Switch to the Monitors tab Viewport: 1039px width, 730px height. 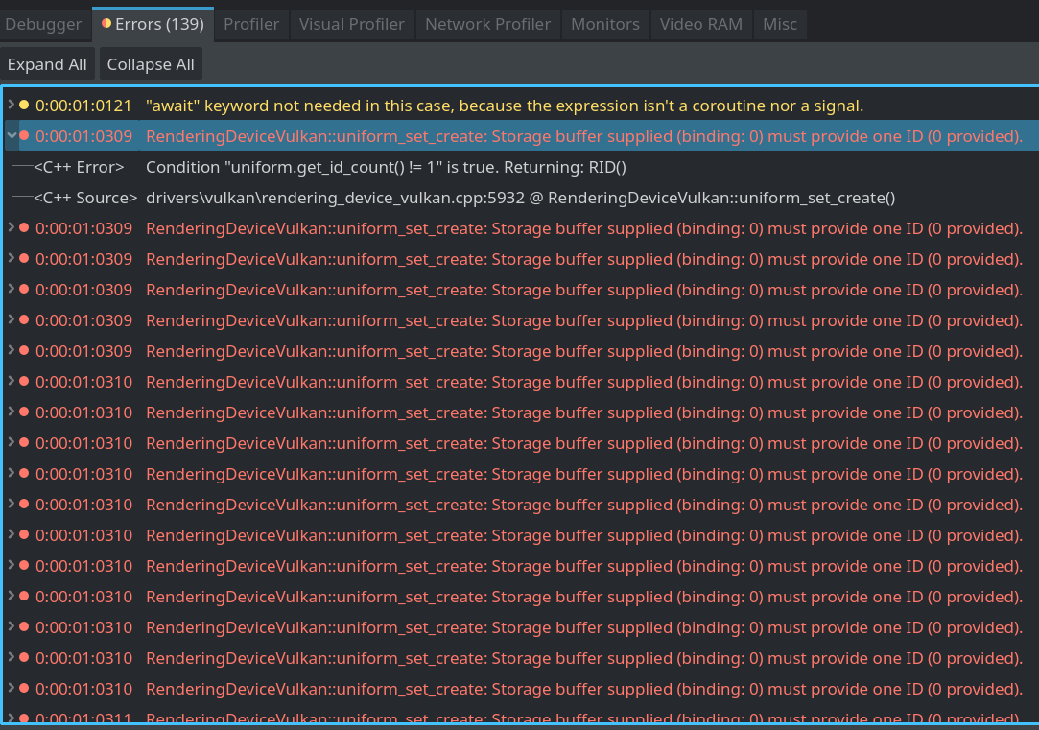[605, 24]
